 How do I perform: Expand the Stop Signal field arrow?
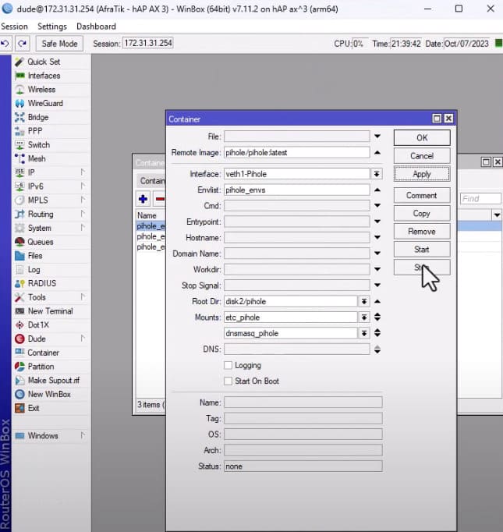pyautogui.click(x=377, y=286)
